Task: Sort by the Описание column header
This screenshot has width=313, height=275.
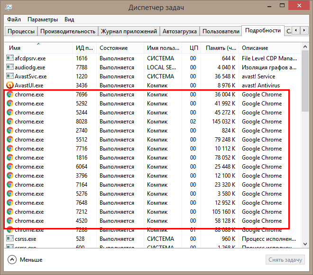Action: (x=270, y=48)
